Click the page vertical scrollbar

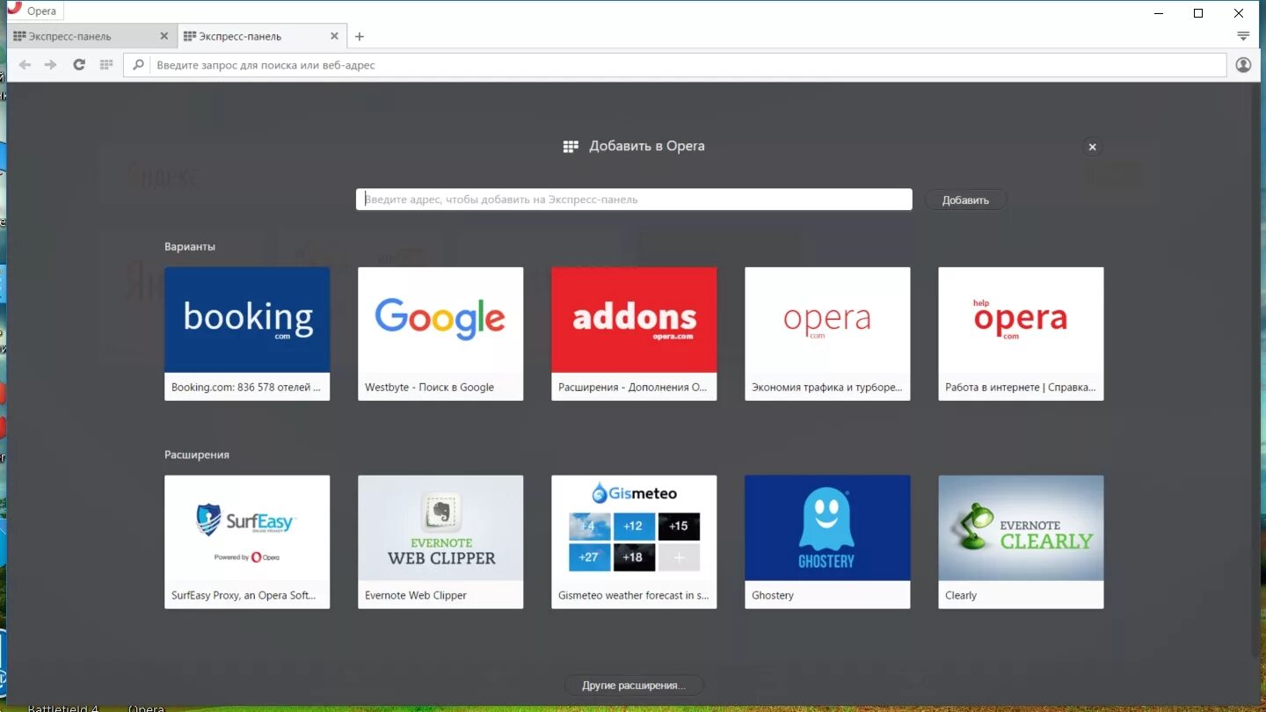[1254, 369]
